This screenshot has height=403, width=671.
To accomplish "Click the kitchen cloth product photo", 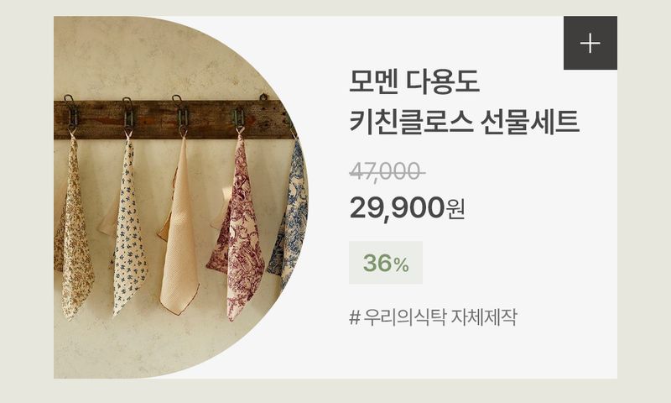I will (180, 197).
